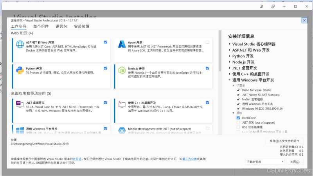Expand Visual Studio 核心编辑器 details
Image resolution: width=313 pixels, height=176 pixels.
pos(230,44)
